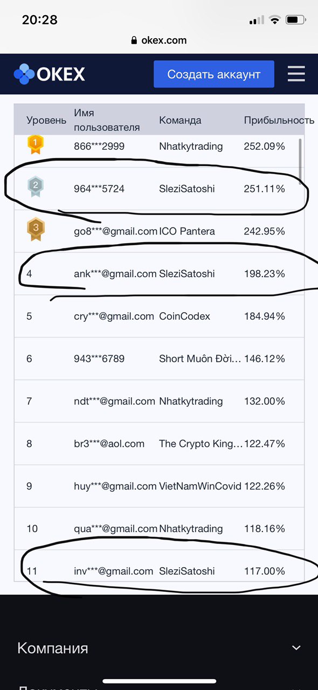Tap the silver second-place medal icon
This screenshot has height=690, width=318.
(x=36, y=187)
